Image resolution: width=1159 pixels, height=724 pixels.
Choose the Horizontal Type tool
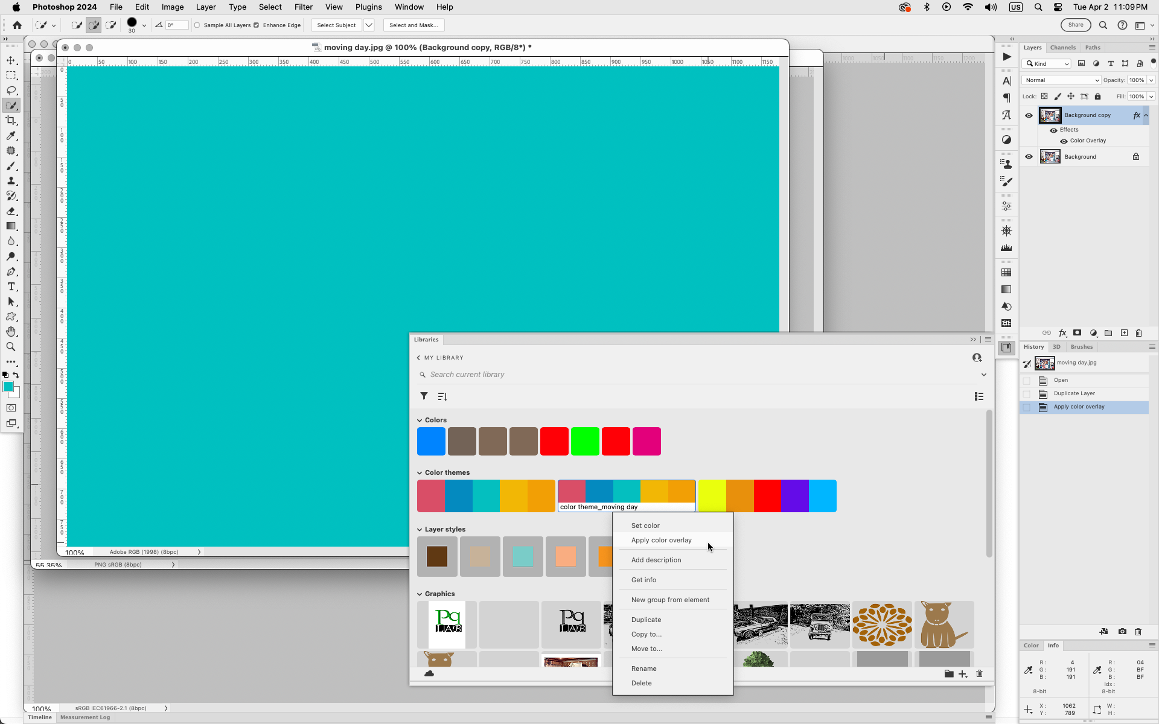(x=11, y=287)
